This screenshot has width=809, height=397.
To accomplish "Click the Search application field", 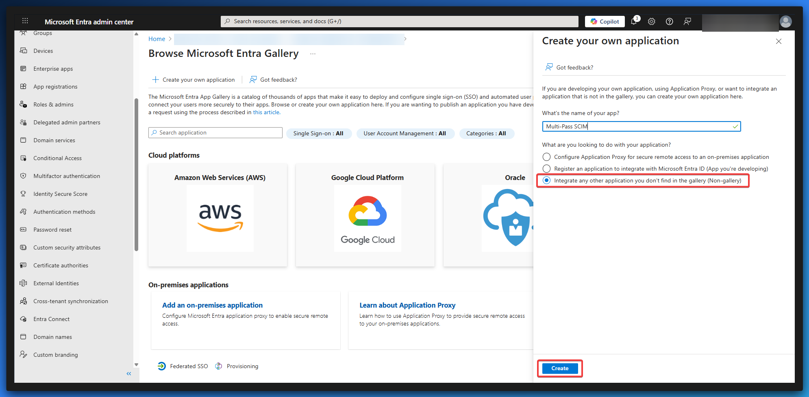I will (215, 133).
